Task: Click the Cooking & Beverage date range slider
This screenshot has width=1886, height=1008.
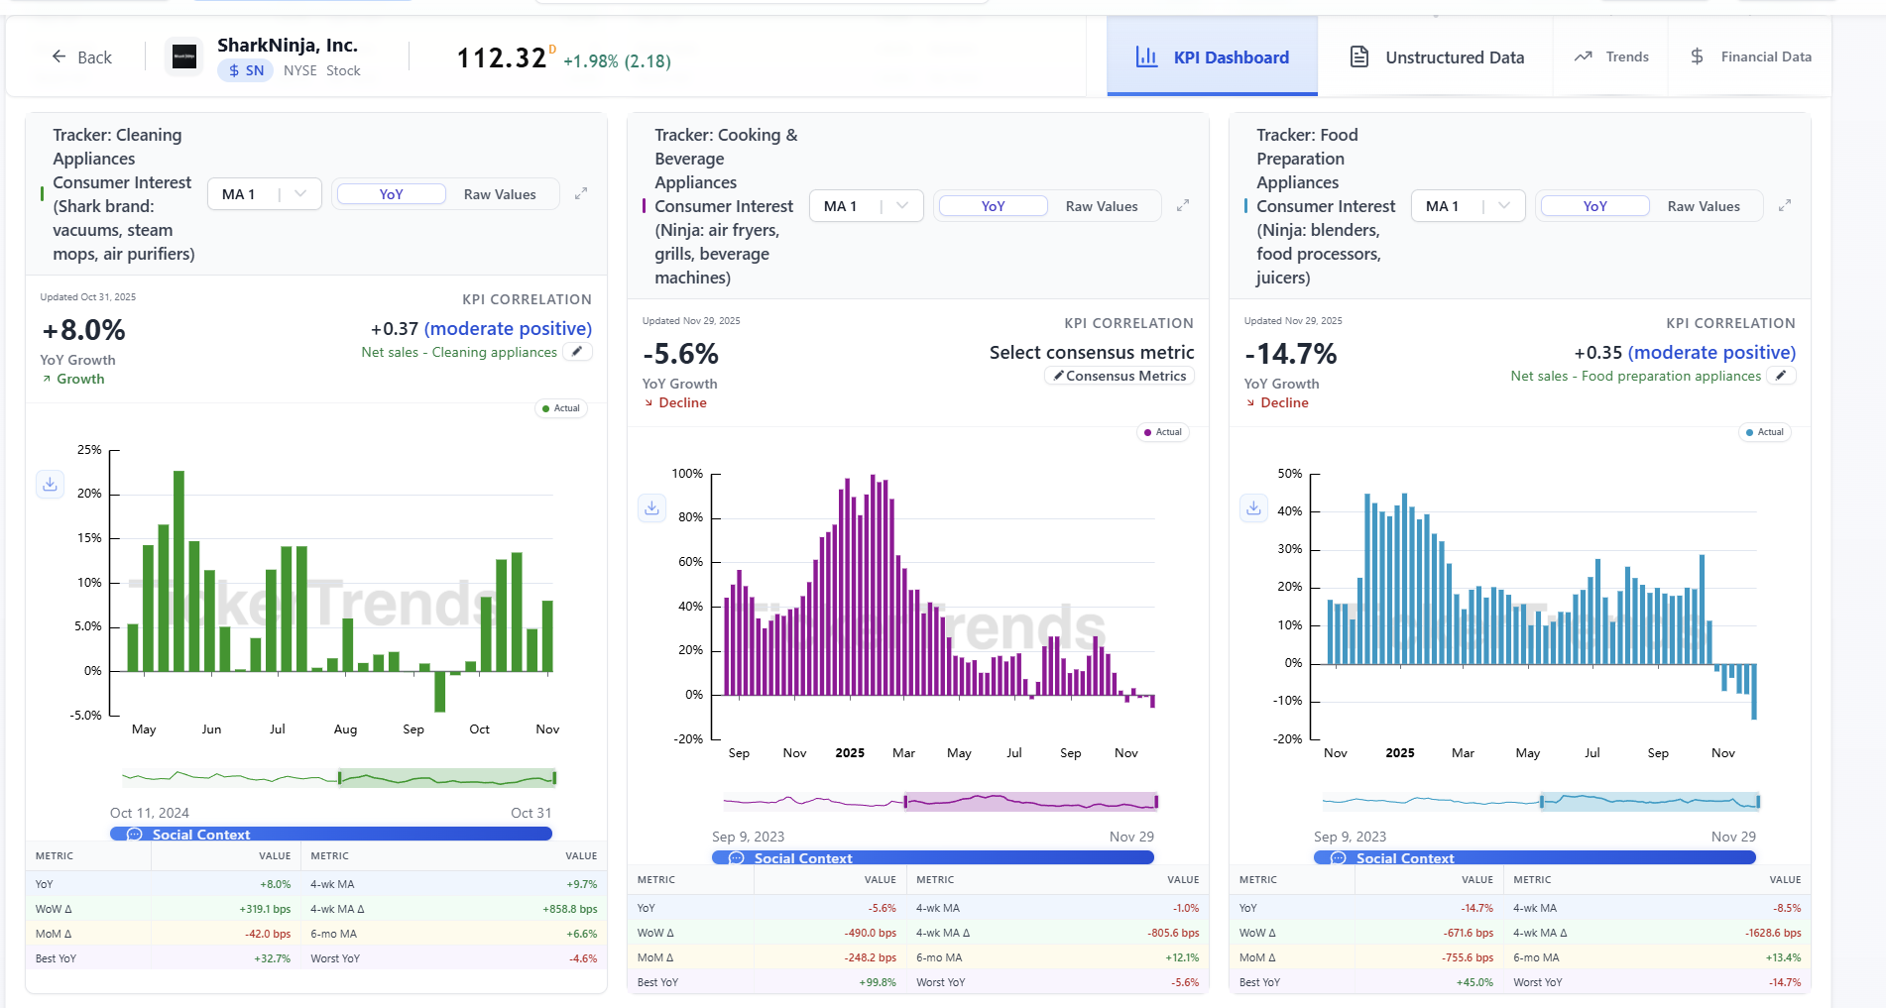Action: click(1029, 801)
